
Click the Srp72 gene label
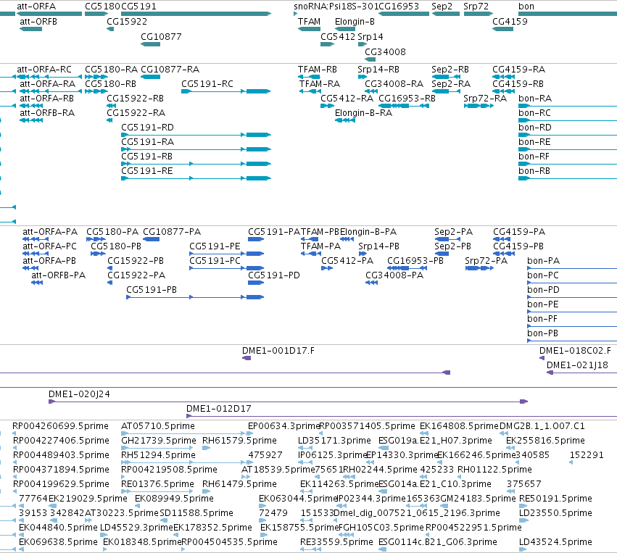point(476,7)
